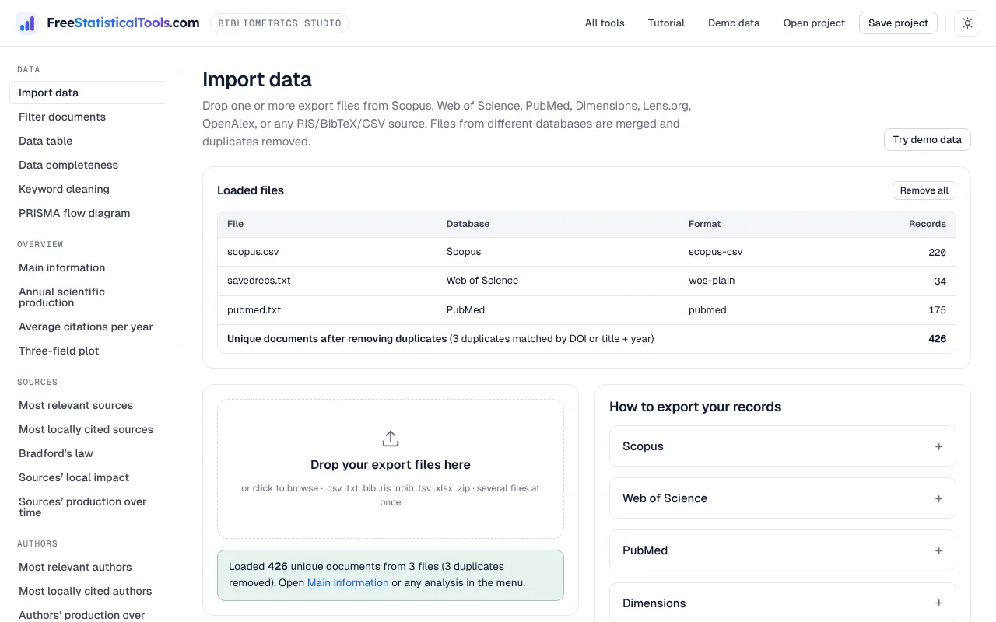Click the wos-plain format cell
Viewport: 996px width, 622px height.
tap(712, 281)
